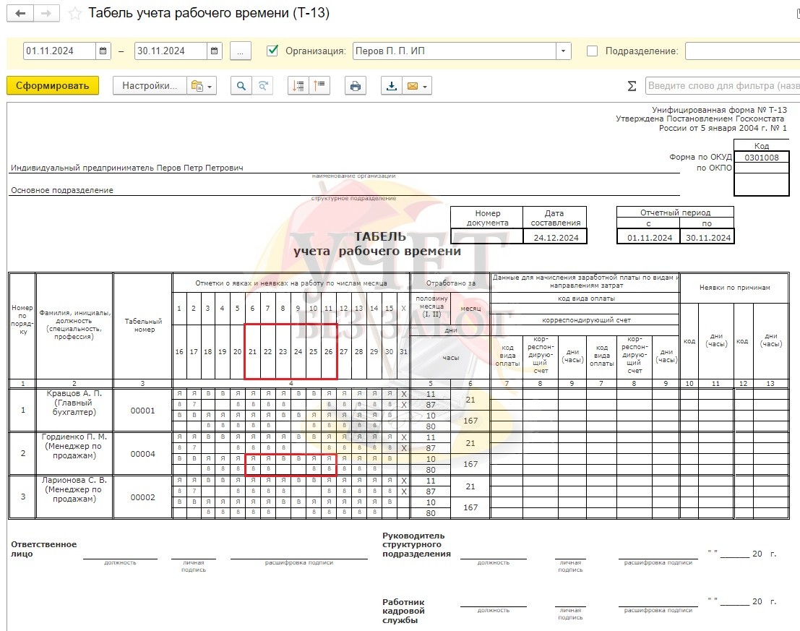Image resolution: width=800 pixels, height=631 pixels.
Task: Select personnel number cell 00002
Action: [x=143, y=497]
